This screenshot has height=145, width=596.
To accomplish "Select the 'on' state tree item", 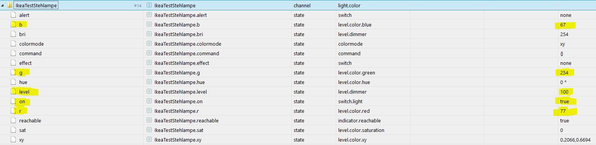I will tap(22, 101).
